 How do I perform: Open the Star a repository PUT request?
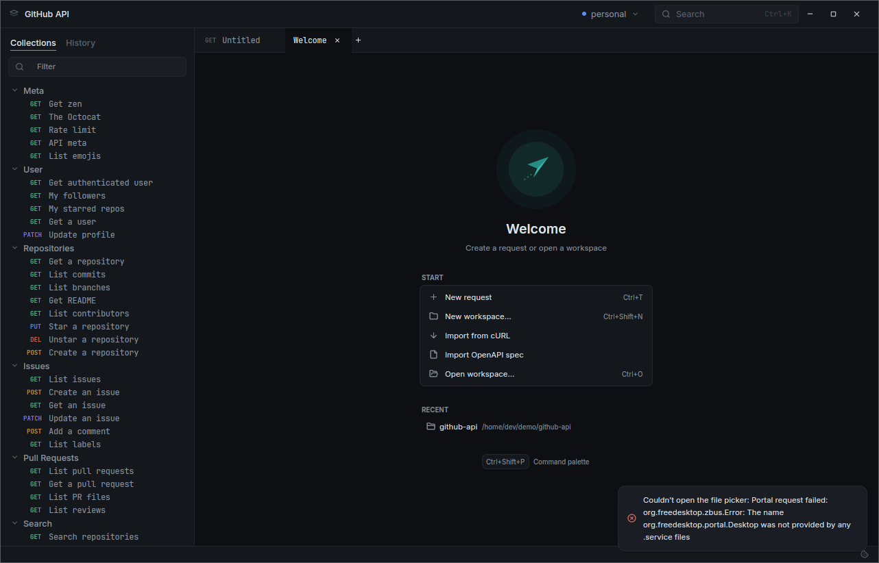pos(97,327)
